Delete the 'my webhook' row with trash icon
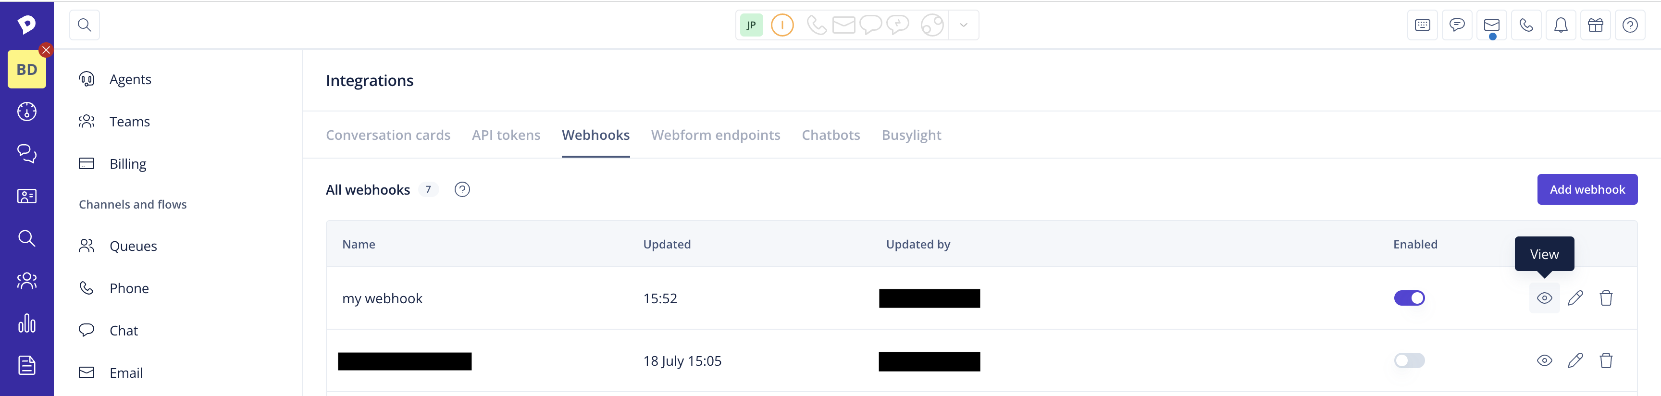 (1606, 298)
